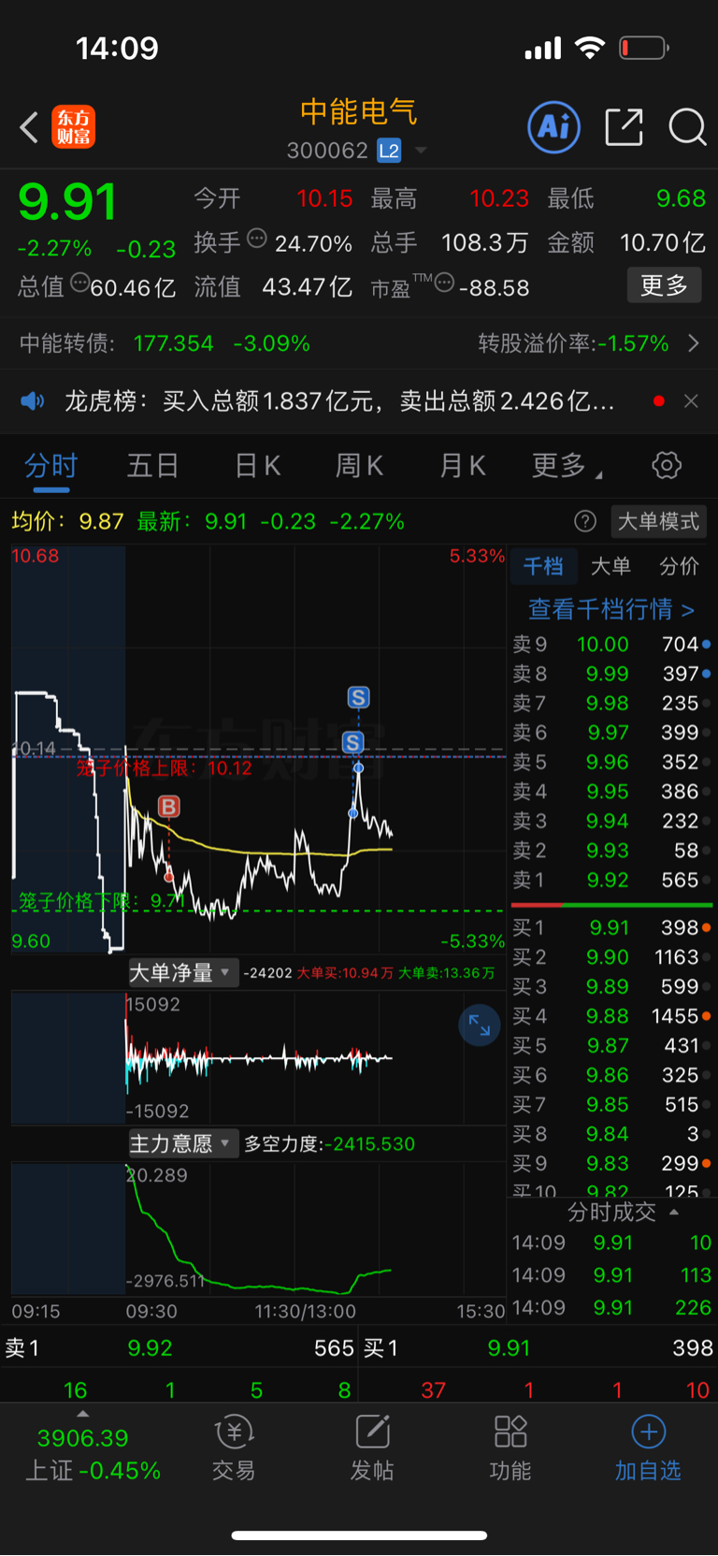Expand stock switch dropdown beside L2

click(x=421, y=151)
